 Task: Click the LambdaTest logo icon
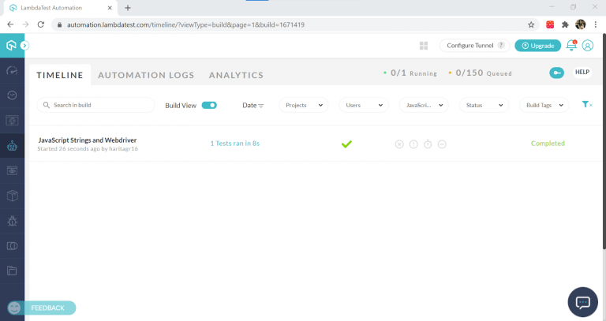click(12, 46)
